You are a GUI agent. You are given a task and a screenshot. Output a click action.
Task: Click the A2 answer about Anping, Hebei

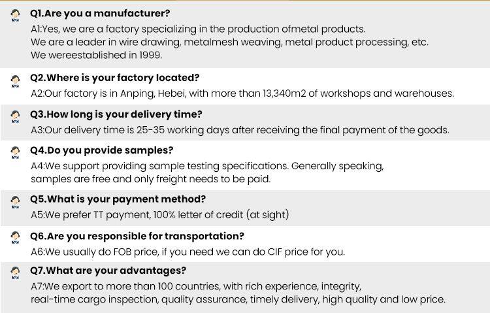coord(242,93)
